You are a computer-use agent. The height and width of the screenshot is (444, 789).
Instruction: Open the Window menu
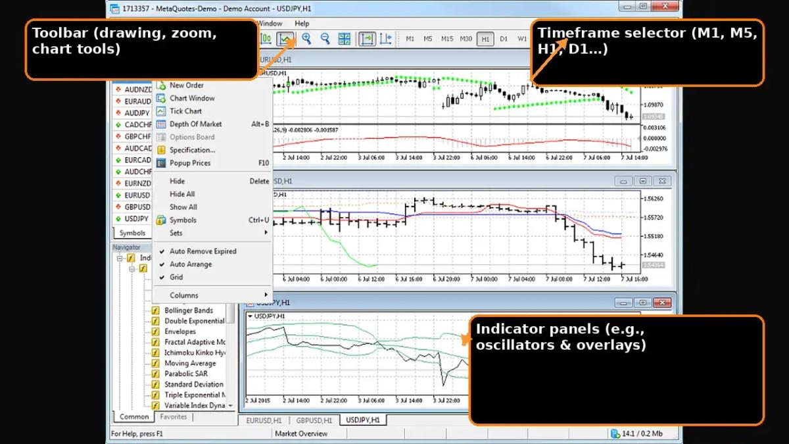click(270, 24)
